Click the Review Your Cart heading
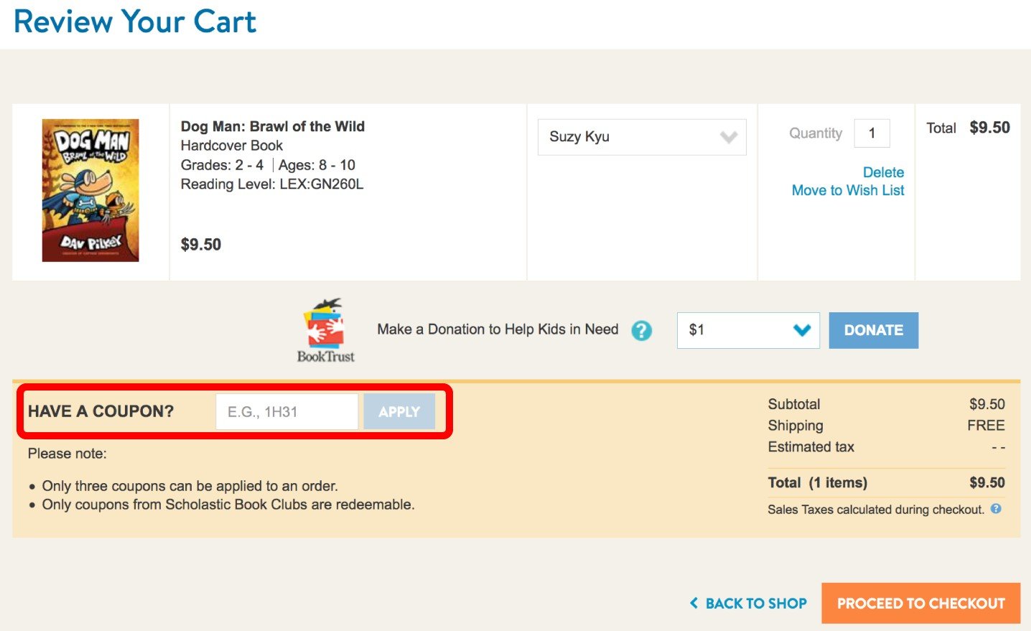 point(135,22)
